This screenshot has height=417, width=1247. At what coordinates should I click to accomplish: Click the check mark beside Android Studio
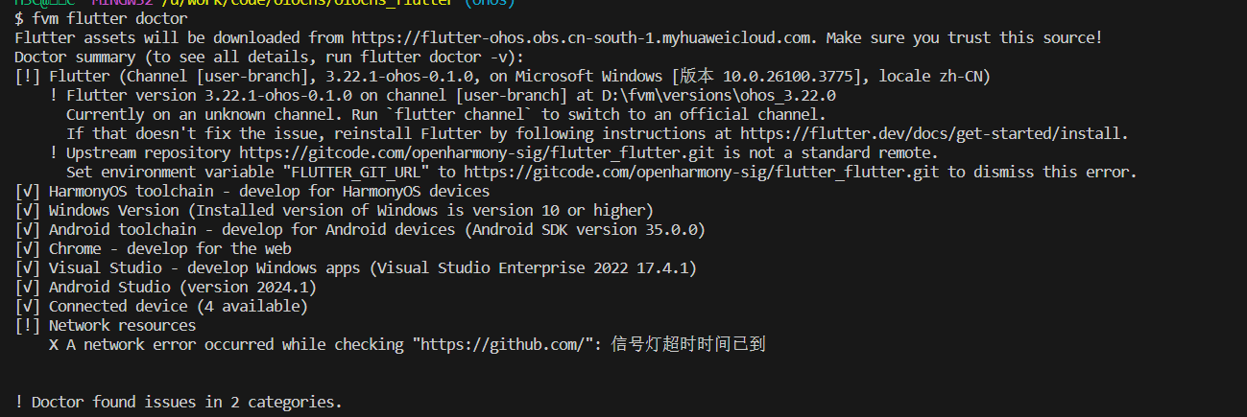click(x=28, y=287)
